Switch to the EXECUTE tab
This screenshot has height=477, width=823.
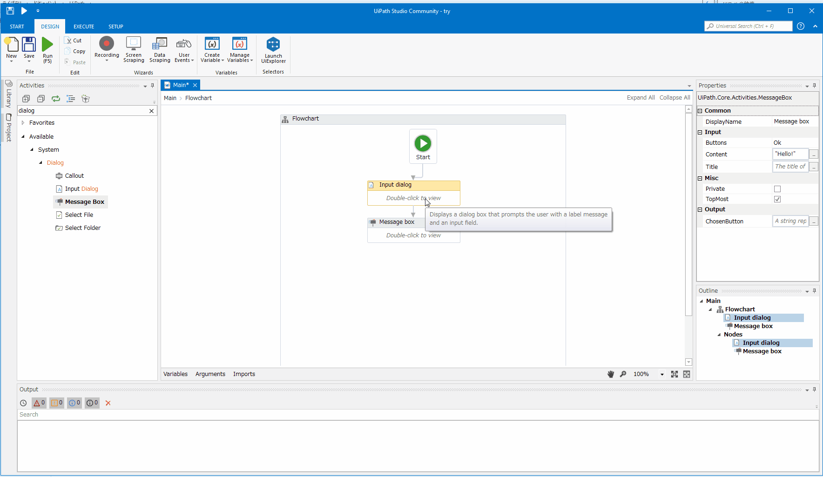point(84,27)
